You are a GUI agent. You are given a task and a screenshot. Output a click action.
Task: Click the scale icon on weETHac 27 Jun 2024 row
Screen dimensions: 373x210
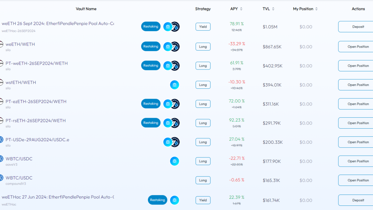click(x=174, y=200)
